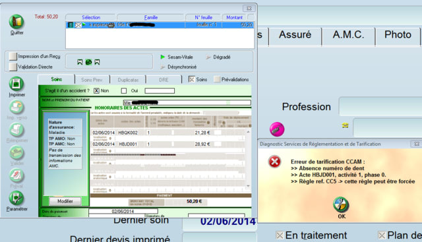This screenshot has width=422, height=242.
Task: Click the pink round button near Profession
Action: (277, 129)
